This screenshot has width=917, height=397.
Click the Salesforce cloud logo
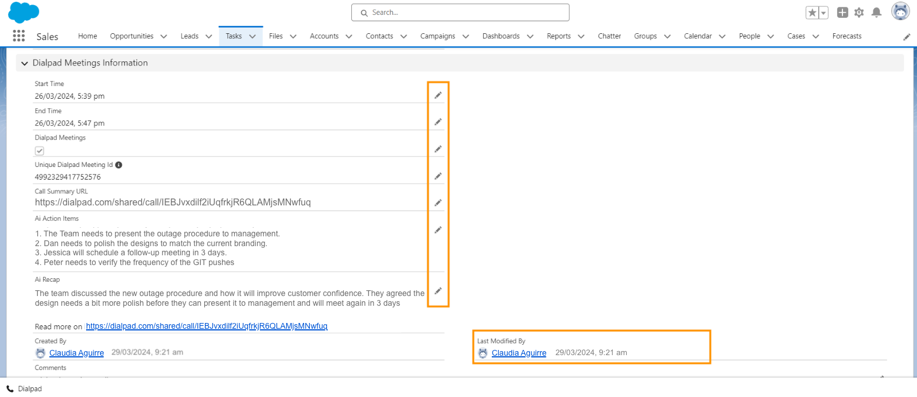[24, 13]
